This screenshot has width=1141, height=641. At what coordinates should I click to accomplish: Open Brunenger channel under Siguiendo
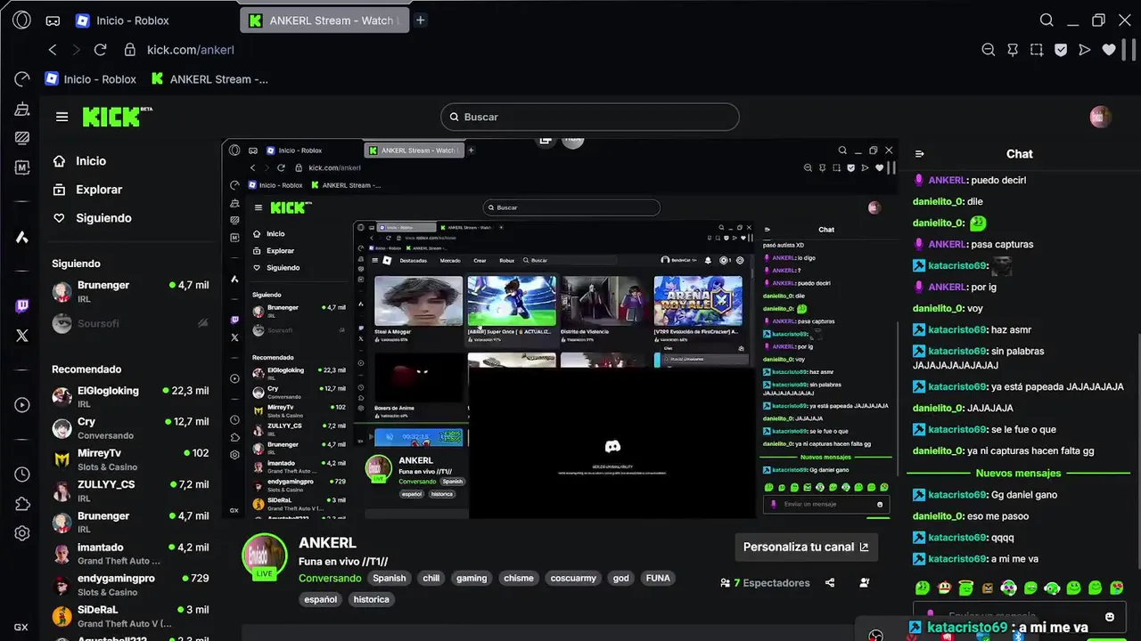pyautogui.click(x=130, y=291)
